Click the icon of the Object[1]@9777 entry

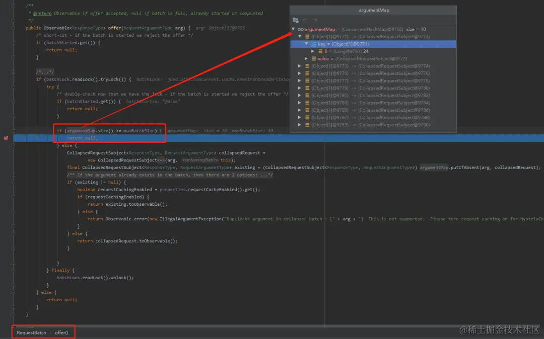[307, 80]
